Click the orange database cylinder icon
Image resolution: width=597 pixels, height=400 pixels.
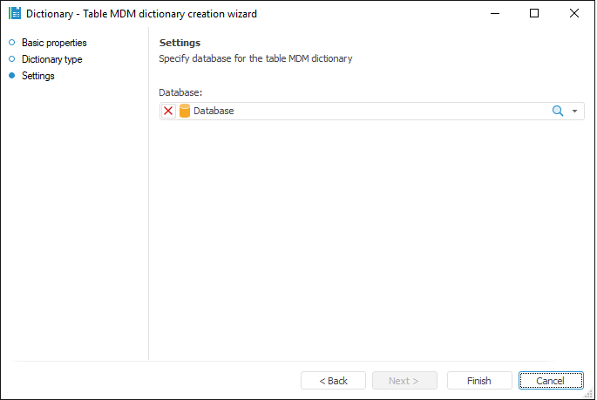tap(184, 112)
